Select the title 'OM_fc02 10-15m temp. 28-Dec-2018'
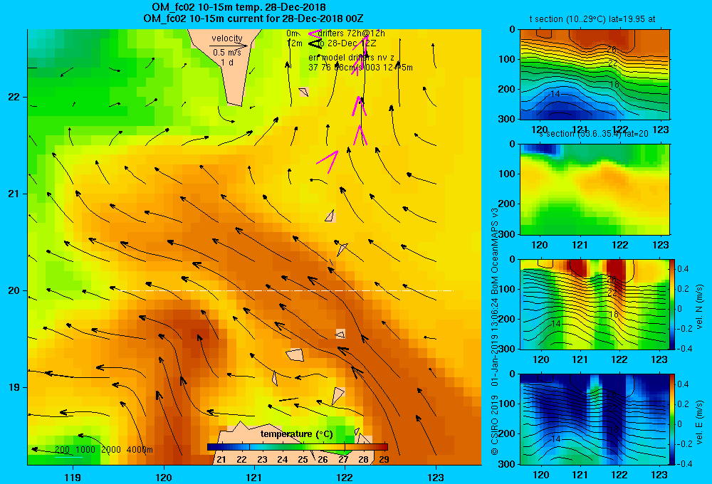712x484 pixels. [x=239, y=7]
